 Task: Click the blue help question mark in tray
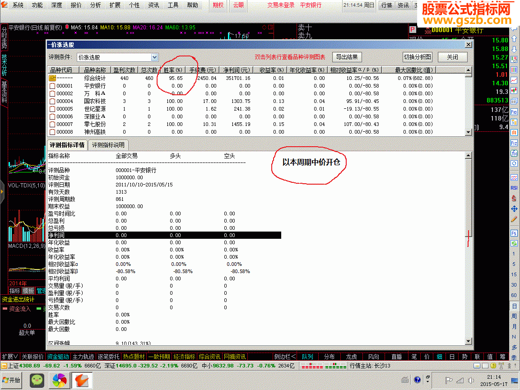418,380
